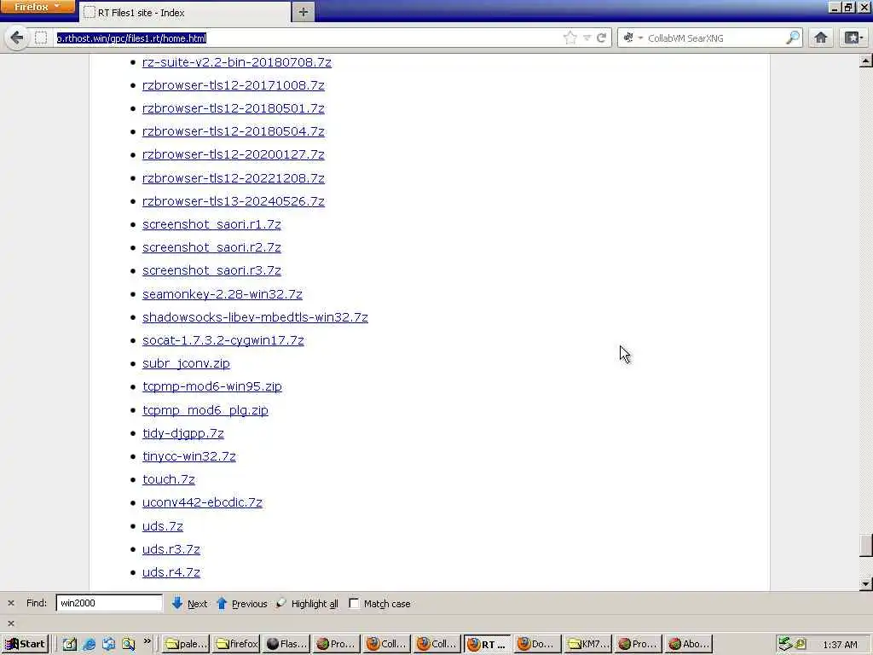Click the 1:37 AM taskbar clock
This screenshot has height=655, width=873.
pos(840,645)
